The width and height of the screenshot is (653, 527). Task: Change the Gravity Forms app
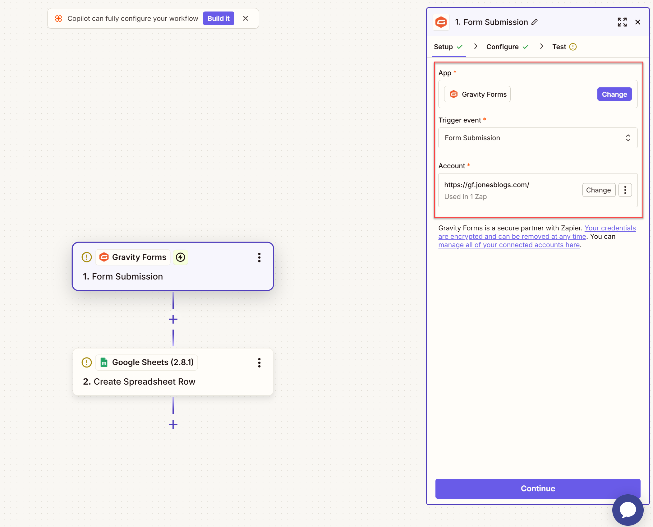click(614, 94)
